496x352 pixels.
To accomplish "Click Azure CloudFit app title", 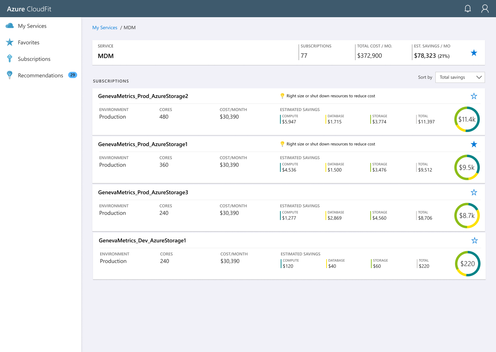I will point(29,9).
